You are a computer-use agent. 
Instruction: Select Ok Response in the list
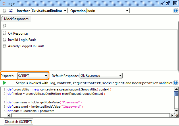[x=18, y=34]
